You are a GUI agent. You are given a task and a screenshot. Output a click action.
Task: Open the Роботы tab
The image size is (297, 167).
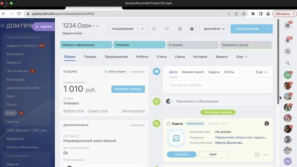coord(142,57)
